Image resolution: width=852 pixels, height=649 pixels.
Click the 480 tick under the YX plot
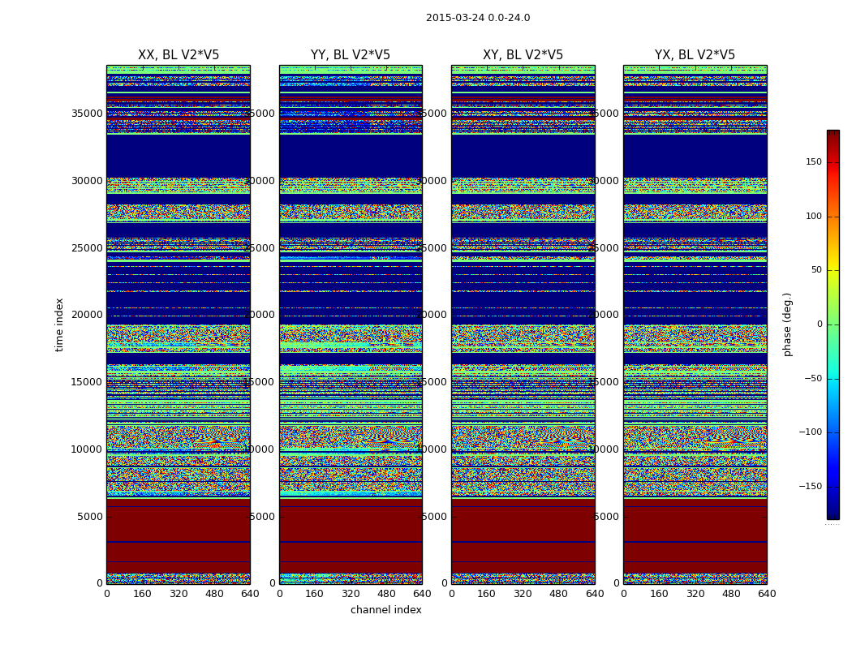pos(731,594)
